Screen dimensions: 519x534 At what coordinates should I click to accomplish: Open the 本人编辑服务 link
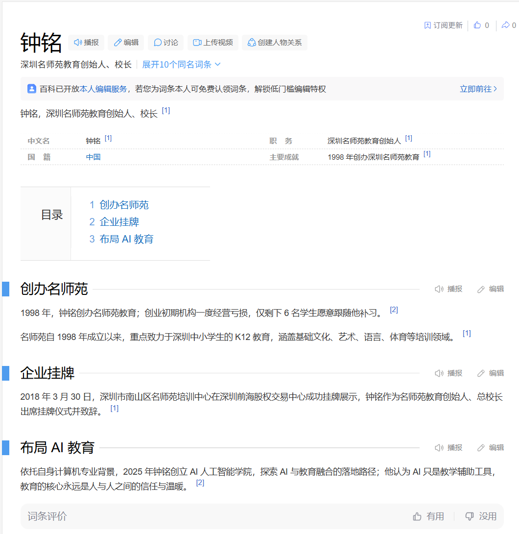tap(103, 89)
